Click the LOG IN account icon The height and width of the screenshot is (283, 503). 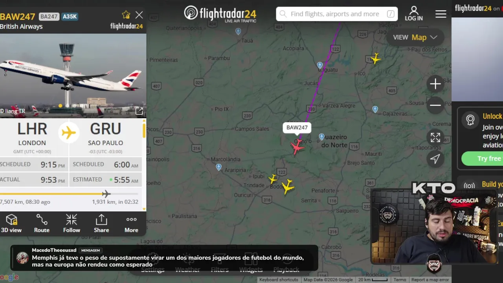(414, 14)
